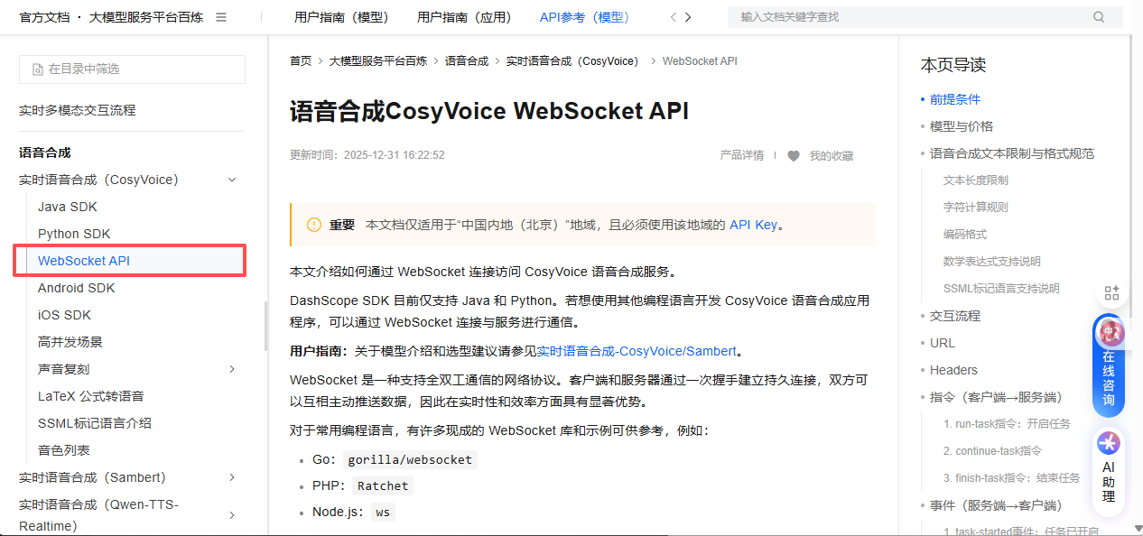Launch the AI助理 assistant

tap(1109, 469)
